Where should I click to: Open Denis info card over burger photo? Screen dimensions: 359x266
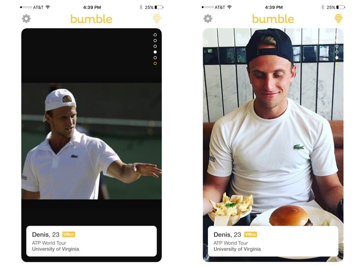[273, 241]
